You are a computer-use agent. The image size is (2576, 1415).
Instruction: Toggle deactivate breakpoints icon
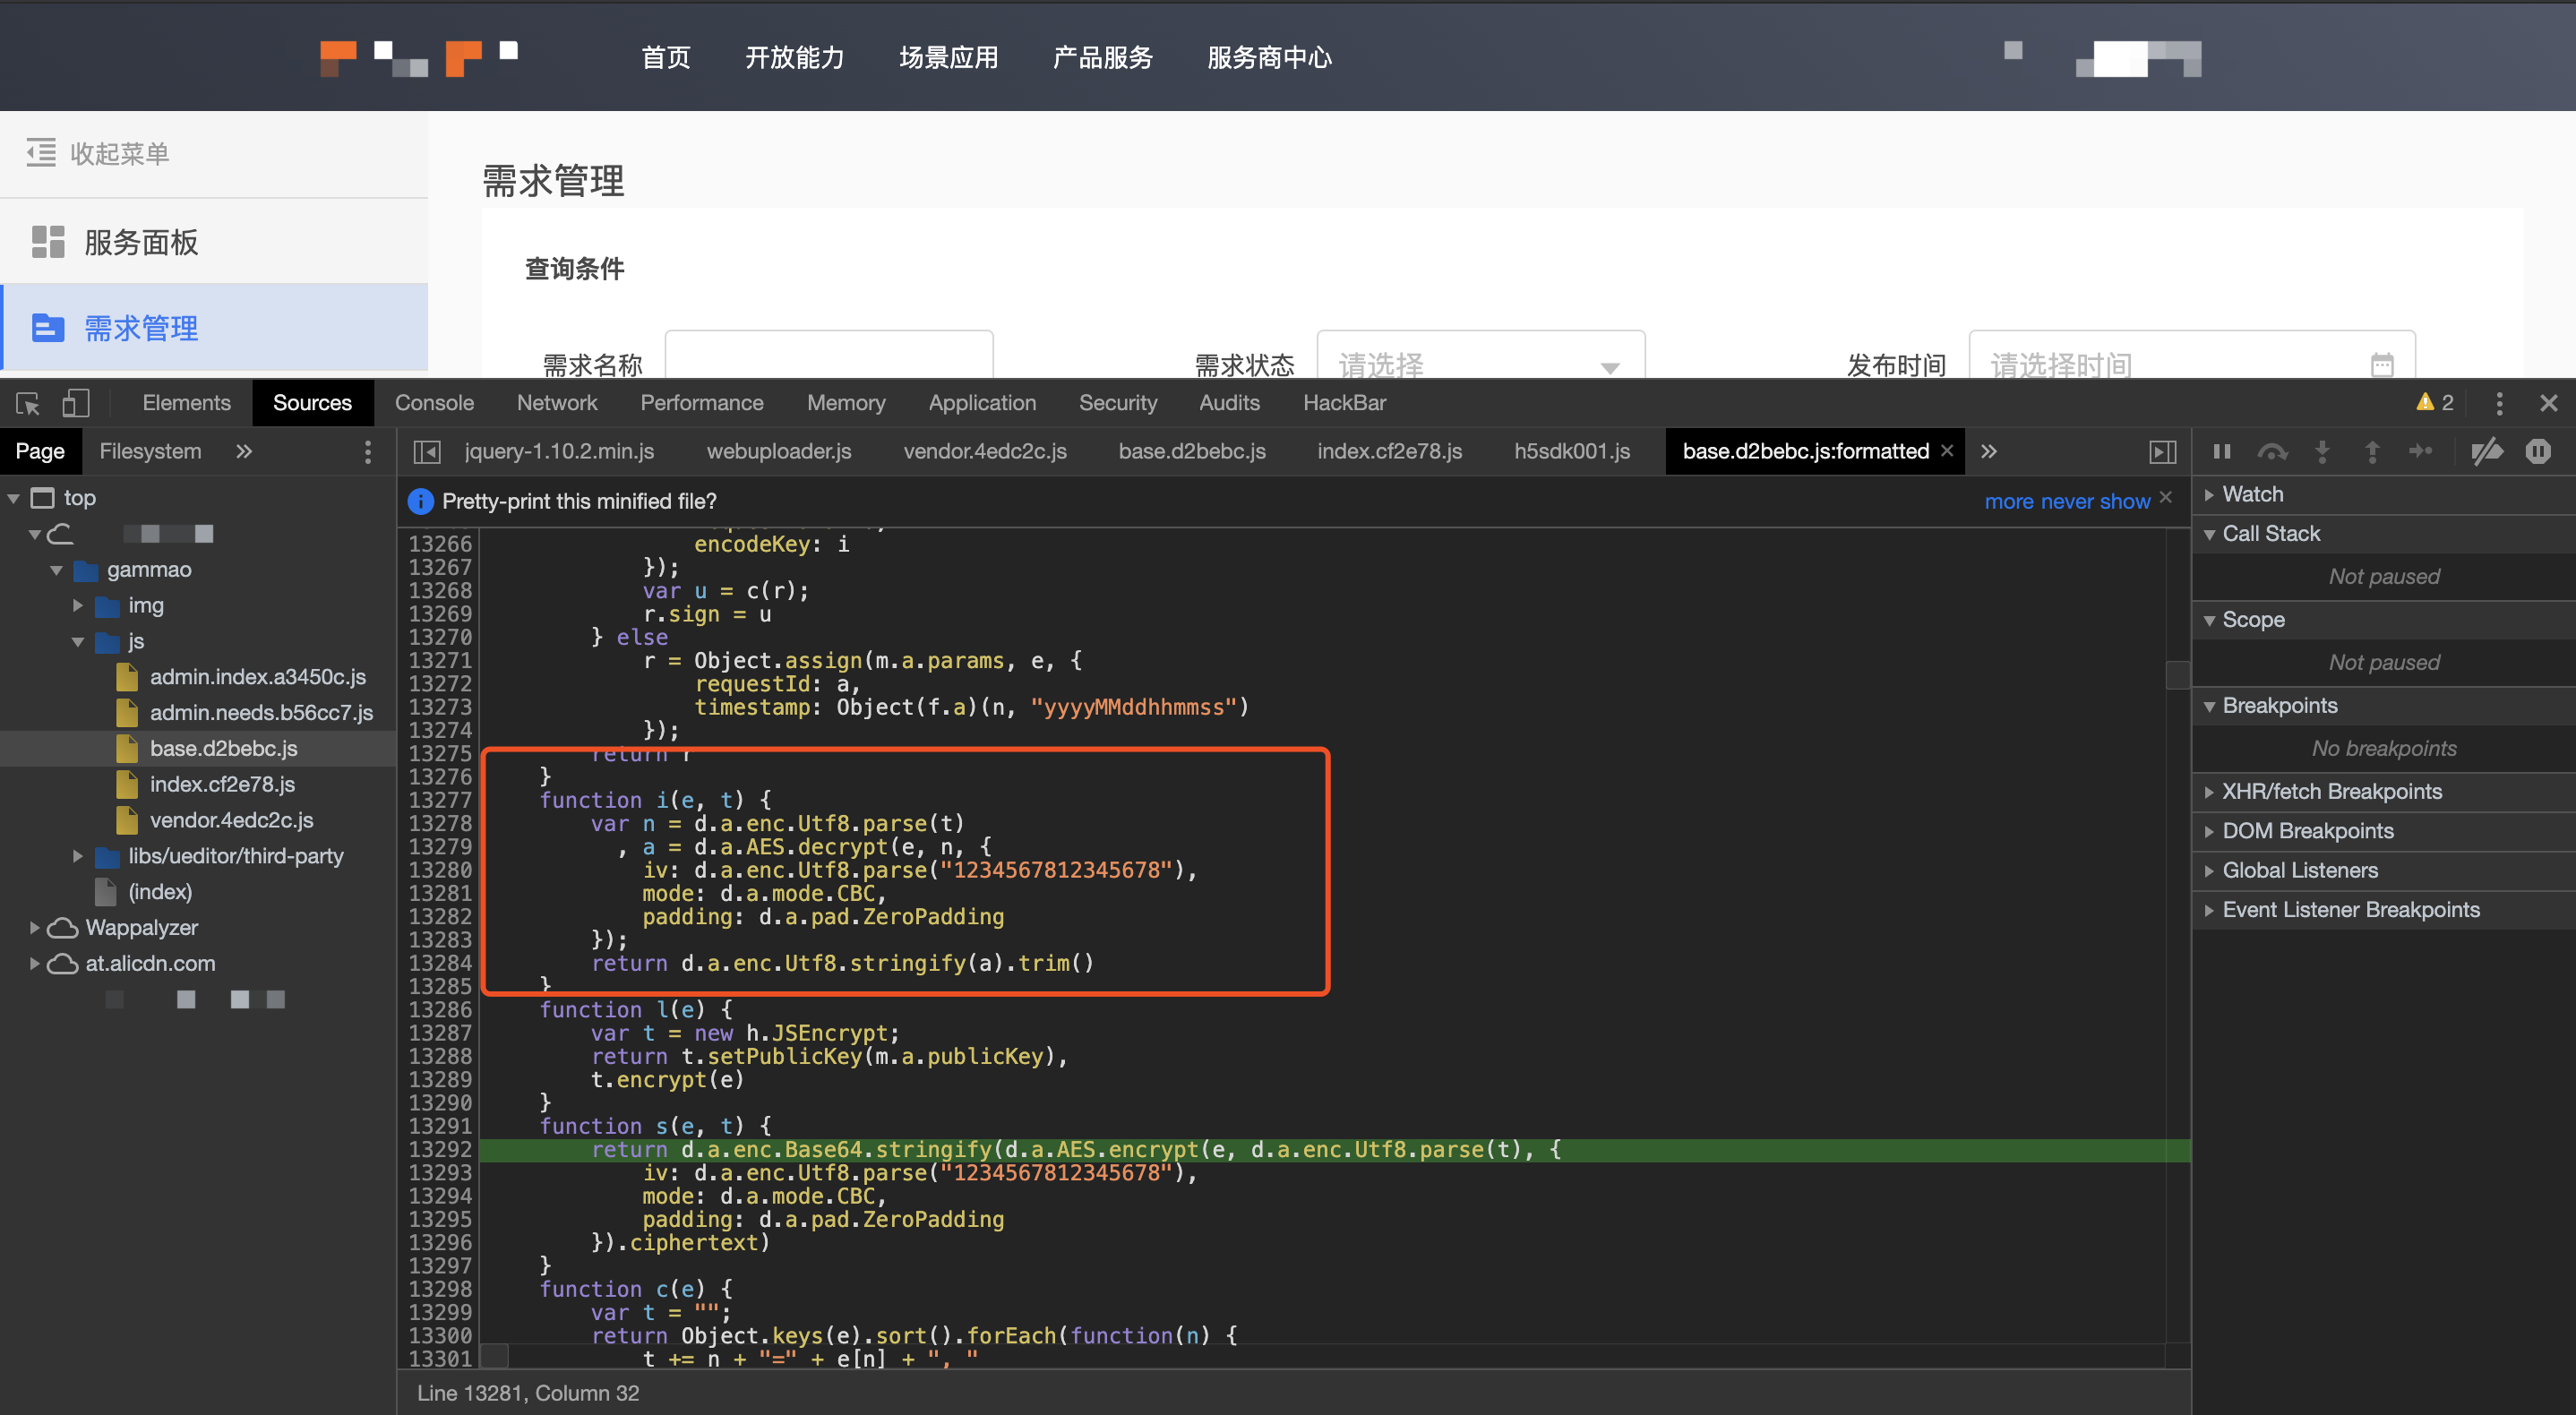(2487, 452)
